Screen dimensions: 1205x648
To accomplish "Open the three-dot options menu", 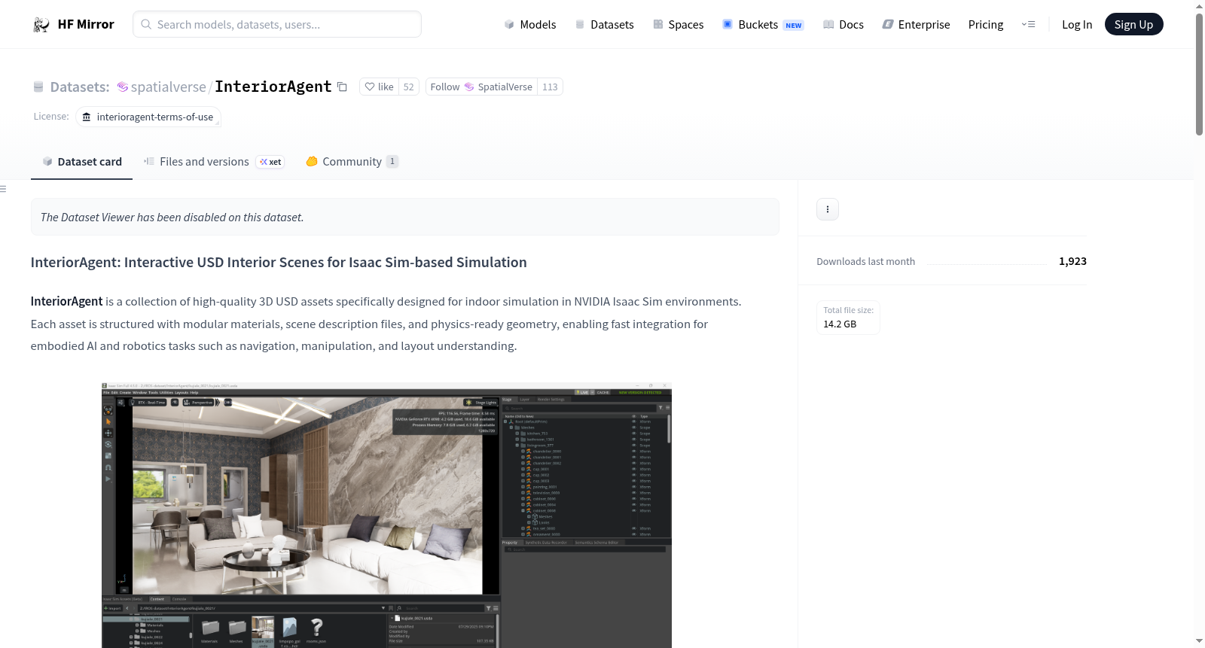I will 828,209.
